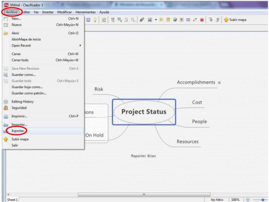This screenshot has width=269, height=202.
Task: Open the Insertar menu
Action: 48,12
